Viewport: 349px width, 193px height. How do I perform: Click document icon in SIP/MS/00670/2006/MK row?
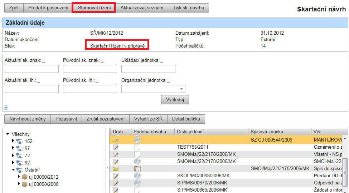[116, 183]
